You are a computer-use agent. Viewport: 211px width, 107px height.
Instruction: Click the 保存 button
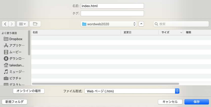[x=197, y=102]
